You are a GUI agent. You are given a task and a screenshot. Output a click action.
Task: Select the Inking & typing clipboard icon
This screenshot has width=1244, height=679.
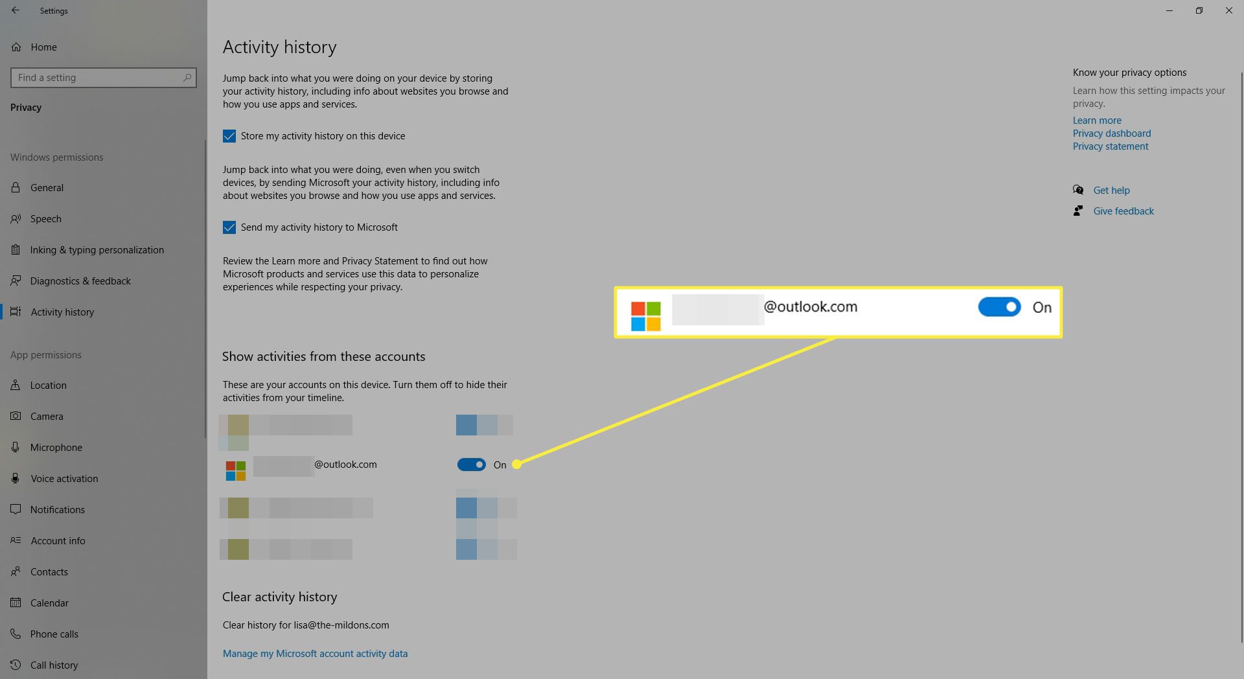coord(16,250)
